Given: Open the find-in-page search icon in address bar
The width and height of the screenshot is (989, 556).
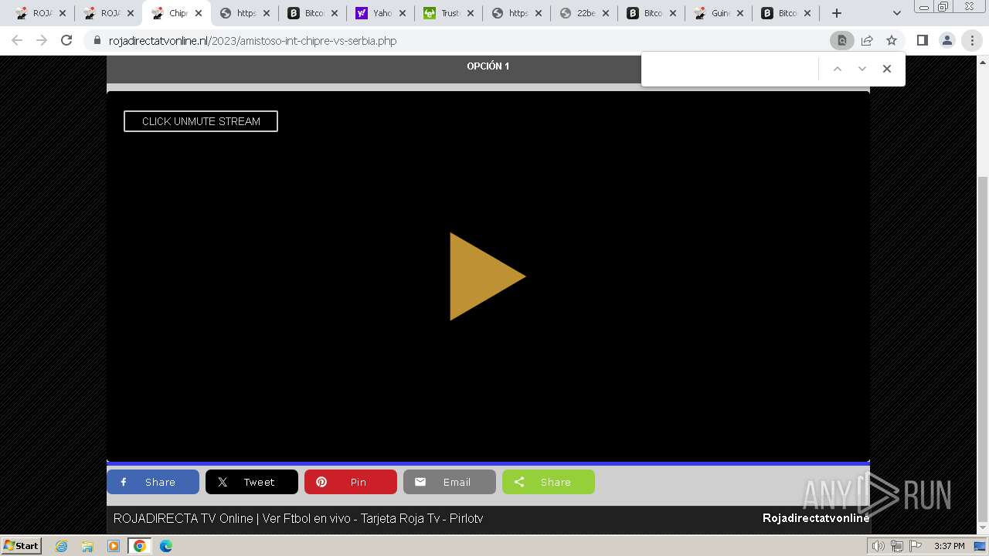Looking at the screenshot, I should pyautogui.click(x=842, y=40).
